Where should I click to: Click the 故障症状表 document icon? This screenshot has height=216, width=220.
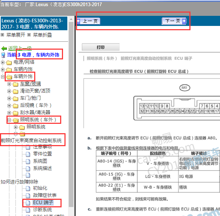point(28,195)
